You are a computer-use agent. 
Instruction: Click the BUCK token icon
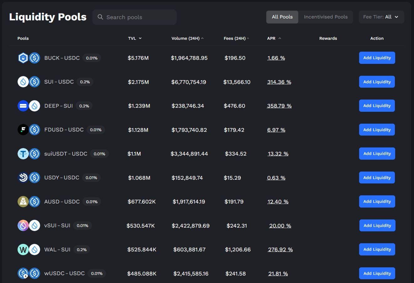pyautogui.click(x=23, y=58)
